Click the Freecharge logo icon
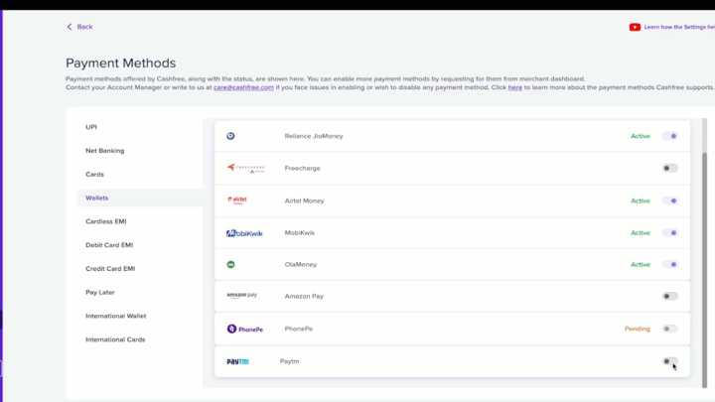The width and height of the screenshot is (715, 402). [246, 168]
